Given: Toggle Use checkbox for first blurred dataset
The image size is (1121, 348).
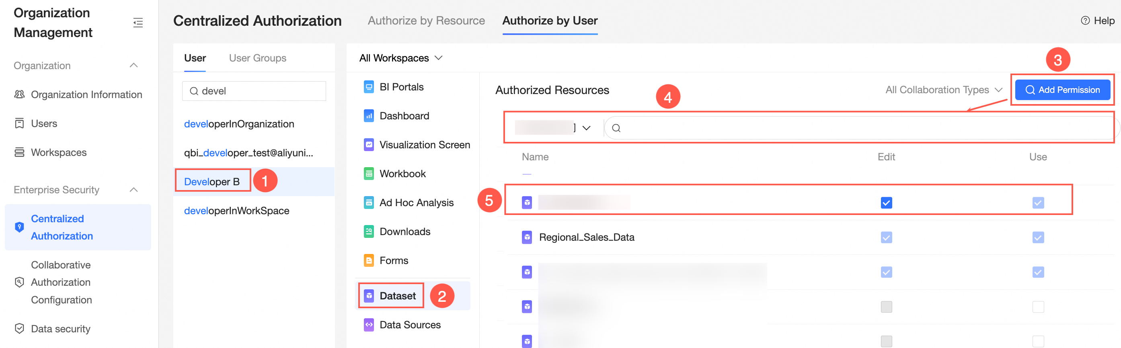Looking at the screenshot, I should pos(1038,203).
